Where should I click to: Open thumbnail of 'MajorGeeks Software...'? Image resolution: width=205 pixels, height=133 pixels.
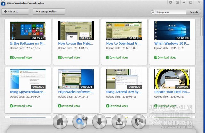coord(76,79)
